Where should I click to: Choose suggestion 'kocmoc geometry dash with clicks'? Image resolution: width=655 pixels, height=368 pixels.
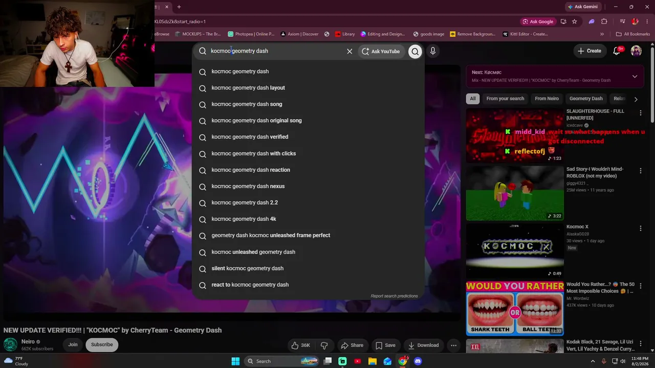(308, 153)
